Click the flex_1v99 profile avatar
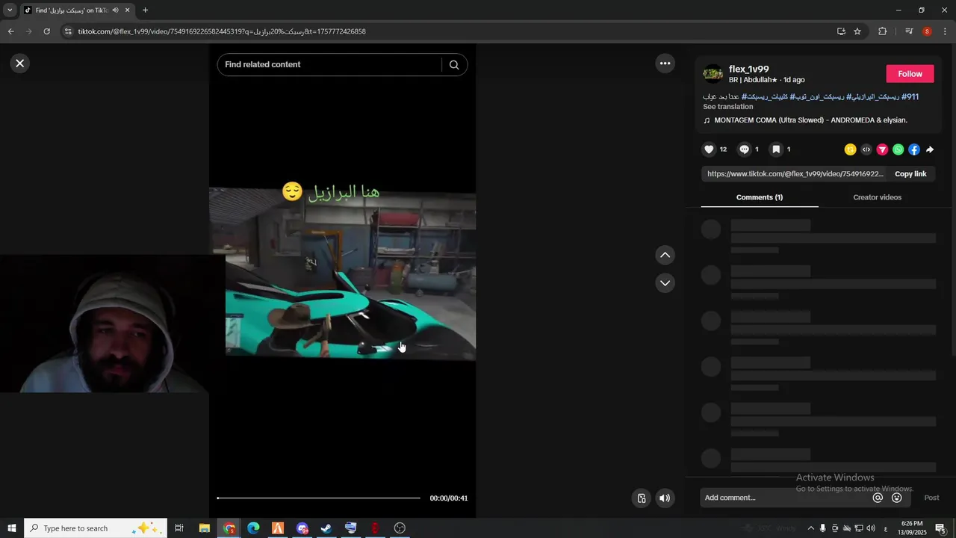The height and width of the screenshot is (538, 956). [x=713, y=73]
